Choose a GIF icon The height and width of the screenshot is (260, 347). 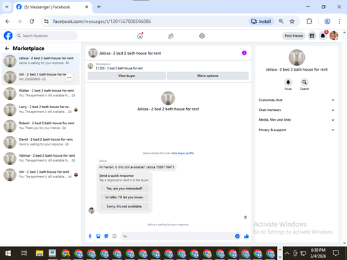(x=115, y=236)
